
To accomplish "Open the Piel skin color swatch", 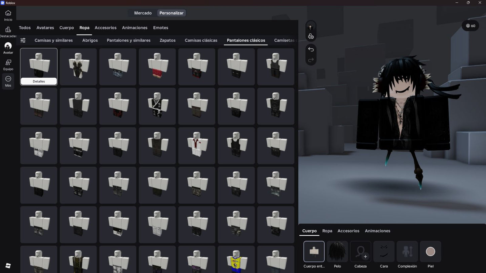I will click(431, 251).
